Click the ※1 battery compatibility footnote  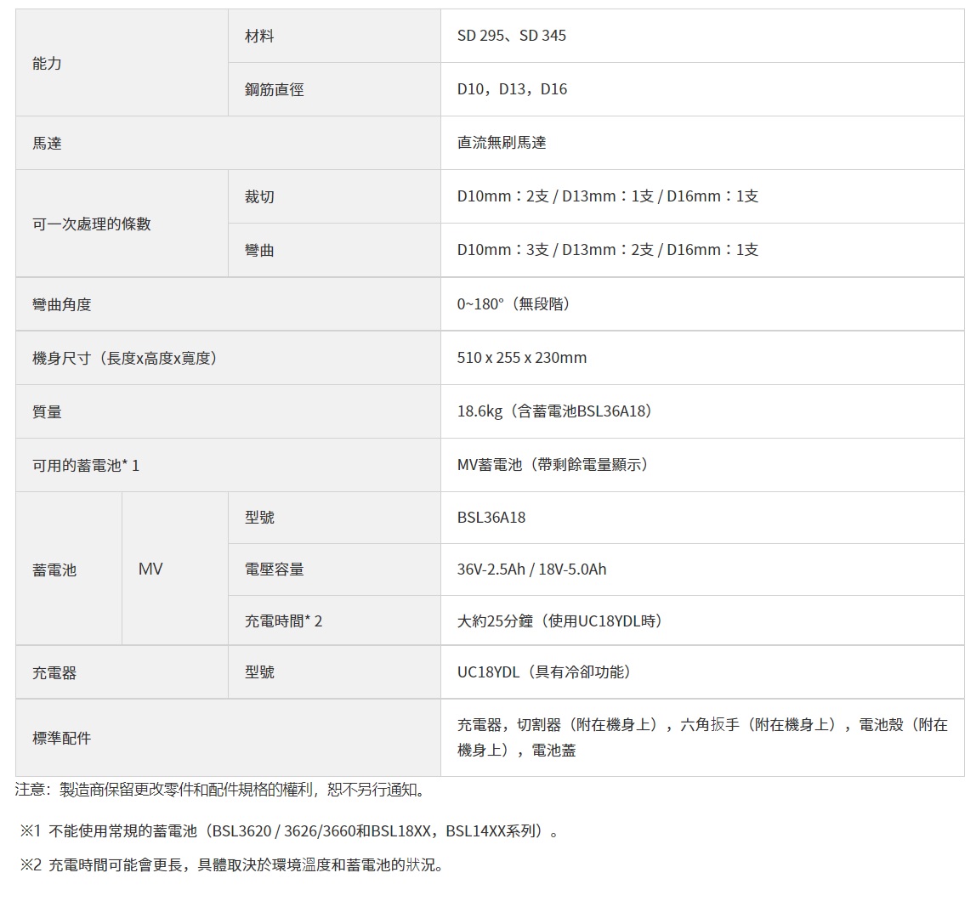(x=289, y=830)
